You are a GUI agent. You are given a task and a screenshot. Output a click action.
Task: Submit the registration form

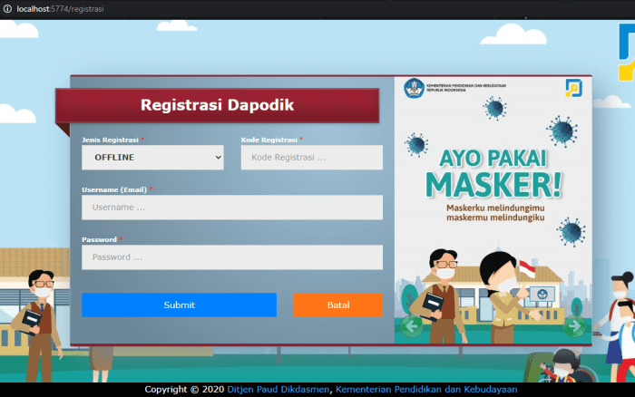(x=179, y=305)
